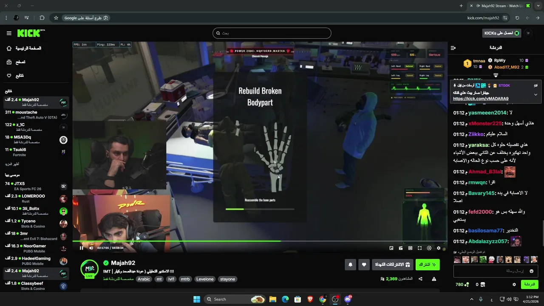Screen dimensions: 544x306
Task: Click username basilosama77 in chat
Action: click(x=485, y=230)
